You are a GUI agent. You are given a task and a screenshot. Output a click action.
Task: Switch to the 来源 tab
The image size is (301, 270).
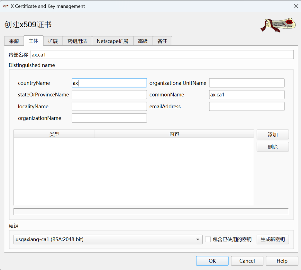(x=14, y=41)
